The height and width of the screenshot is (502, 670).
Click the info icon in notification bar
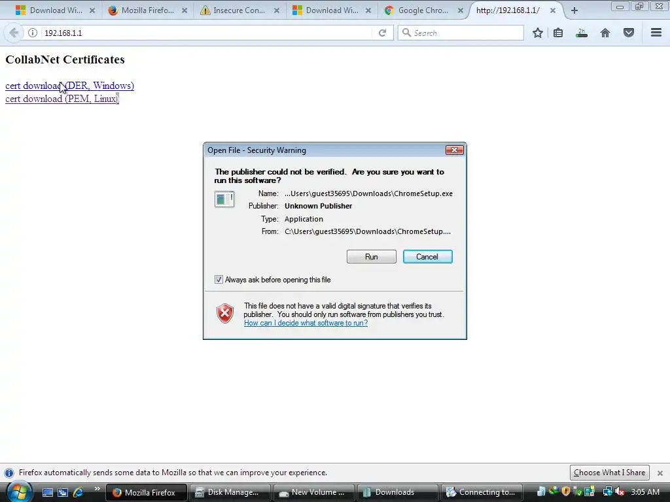tap(9, 473)
